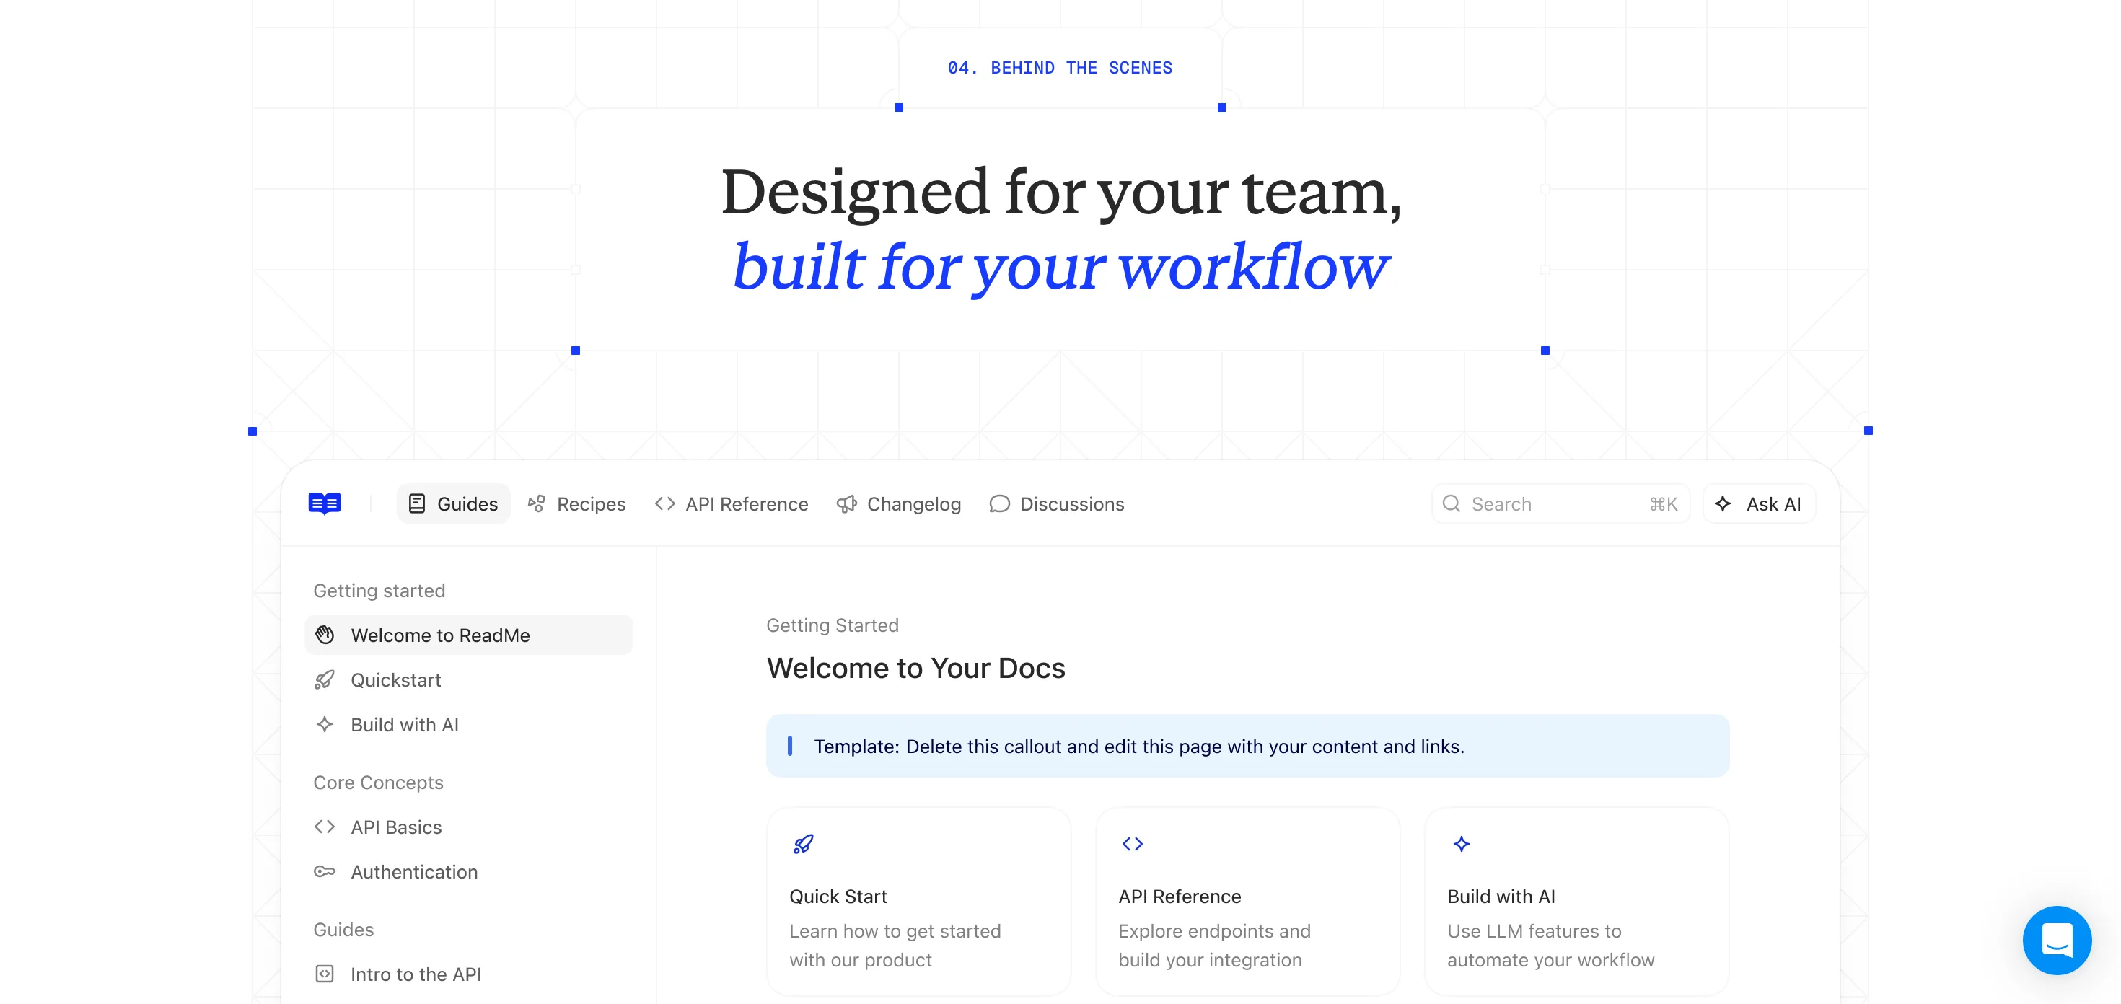Viewport: 2121px width, 1004px height.
Task: Click the ⌘K shortcut hint
Action: [1663, 503]
